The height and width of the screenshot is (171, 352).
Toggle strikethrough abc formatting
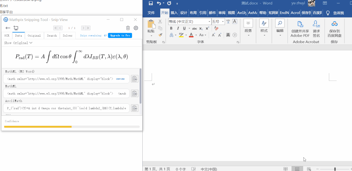(x=194, y=28)
